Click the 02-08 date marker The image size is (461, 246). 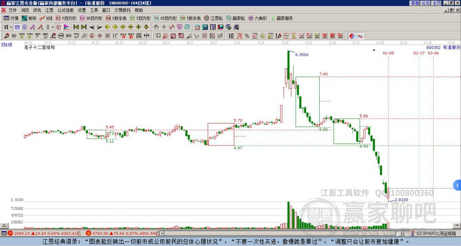click(x=388, y=53)
